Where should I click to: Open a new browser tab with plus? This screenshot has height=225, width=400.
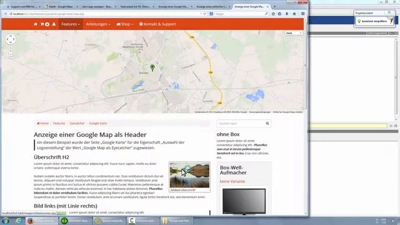(x=274, y=6)
